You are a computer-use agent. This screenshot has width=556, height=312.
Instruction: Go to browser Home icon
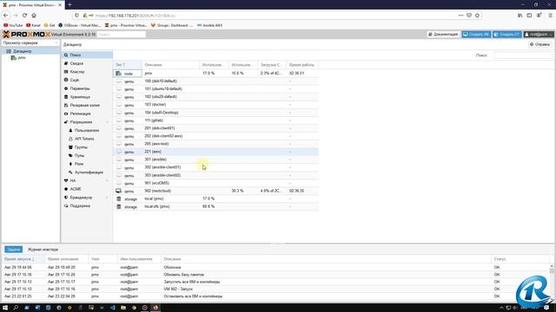[x=34, y=16]
